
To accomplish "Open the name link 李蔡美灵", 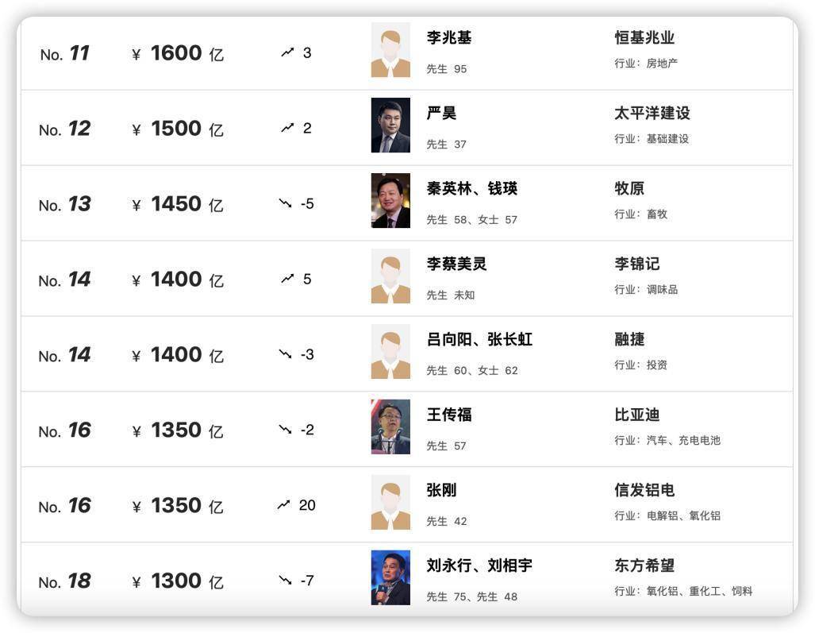I will click(x=456, y=264).
